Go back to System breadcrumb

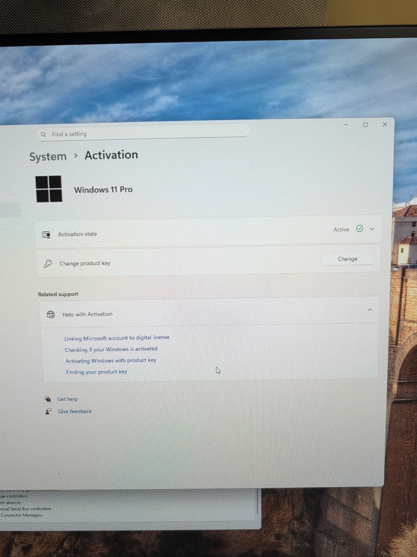pos(48,157)
